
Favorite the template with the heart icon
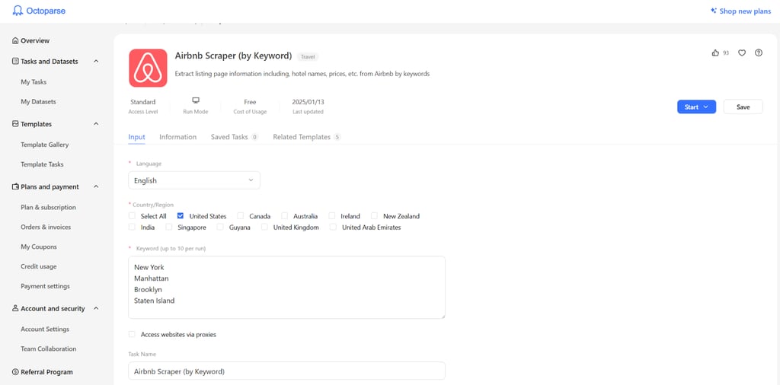(742, 52)
